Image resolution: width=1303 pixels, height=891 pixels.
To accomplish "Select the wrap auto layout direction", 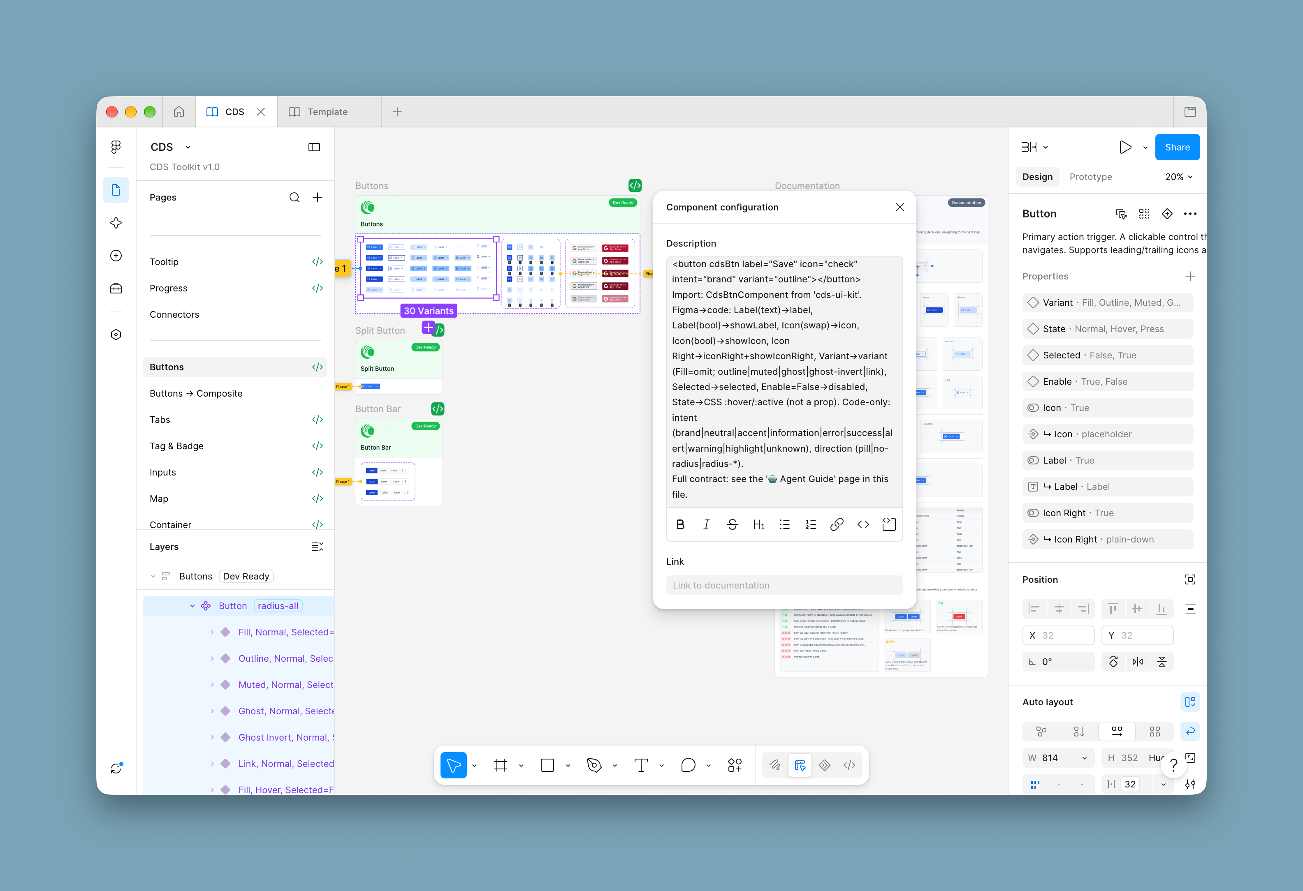I will (1190, 731).
